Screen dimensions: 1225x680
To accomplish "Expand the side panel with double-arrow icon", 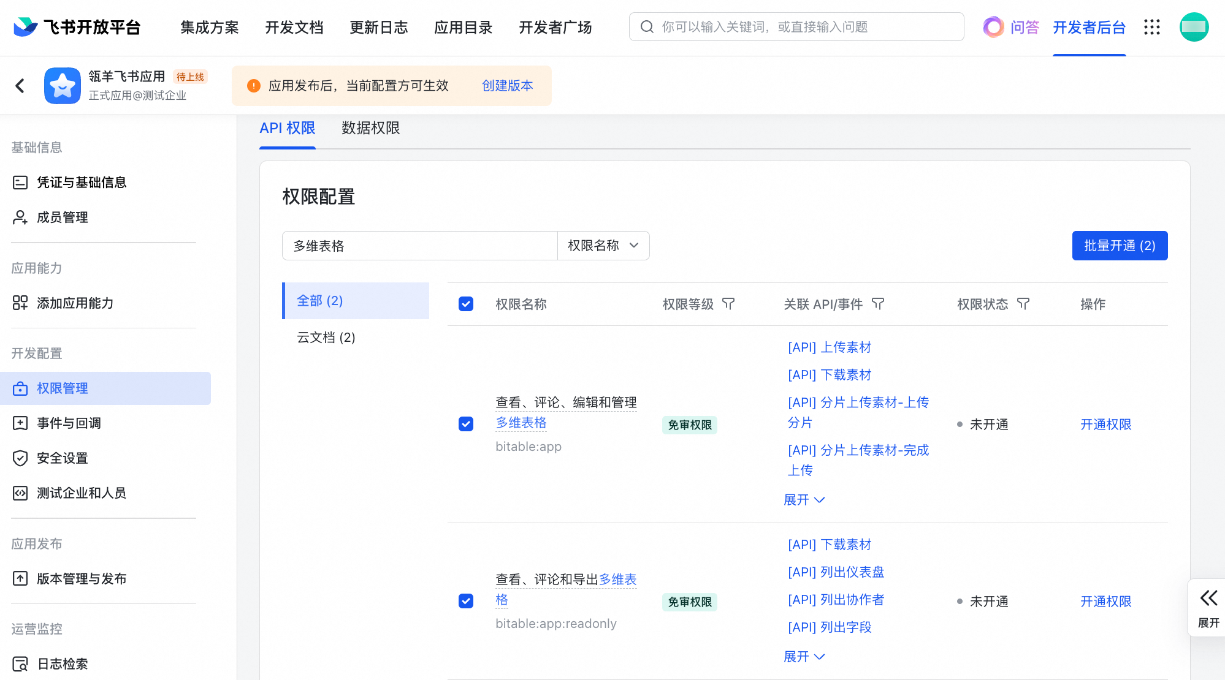I will pos(1208,598).
